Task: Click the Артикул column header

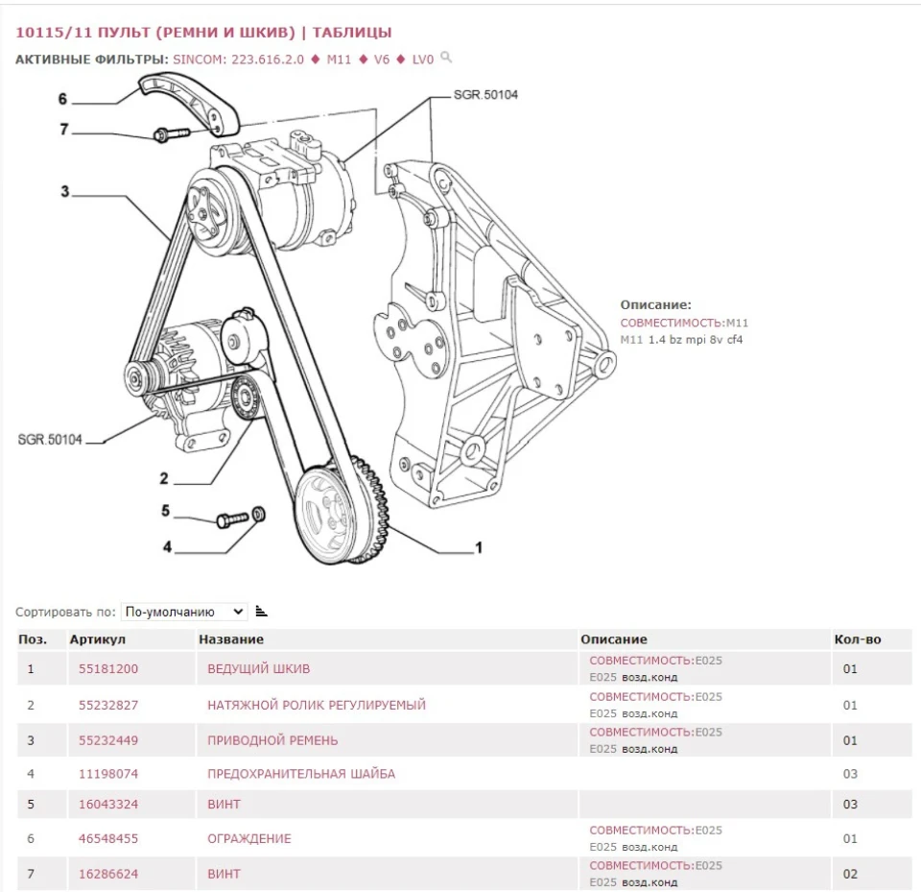Action: pos(98,639)
